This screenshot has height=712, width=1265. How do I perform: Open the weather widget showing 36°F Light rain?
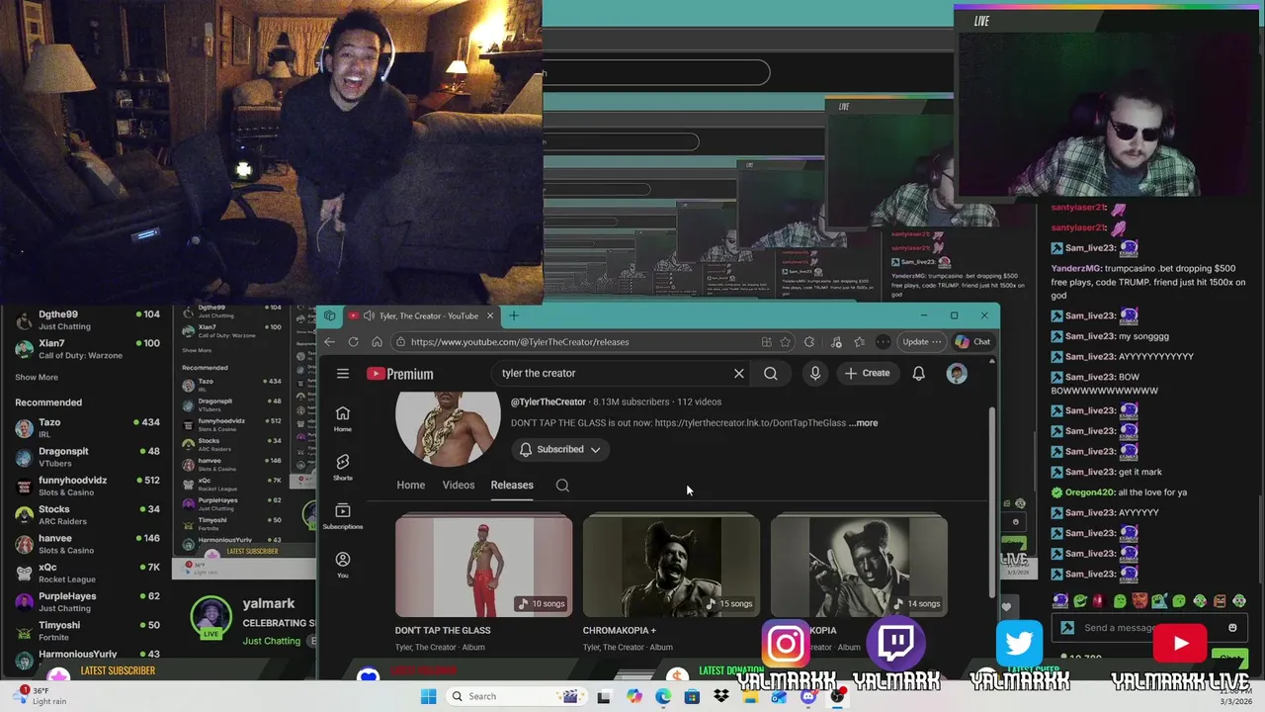(40, 696)
